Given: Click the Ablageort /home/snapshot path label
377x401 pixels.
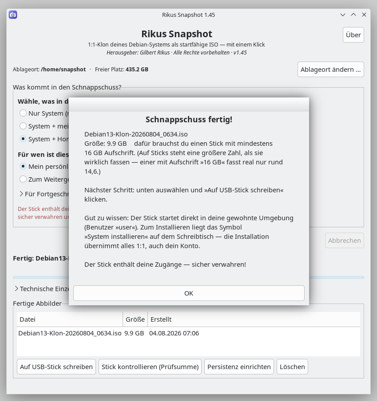Looking at the screenshot, I should click(x=49, y=69).
